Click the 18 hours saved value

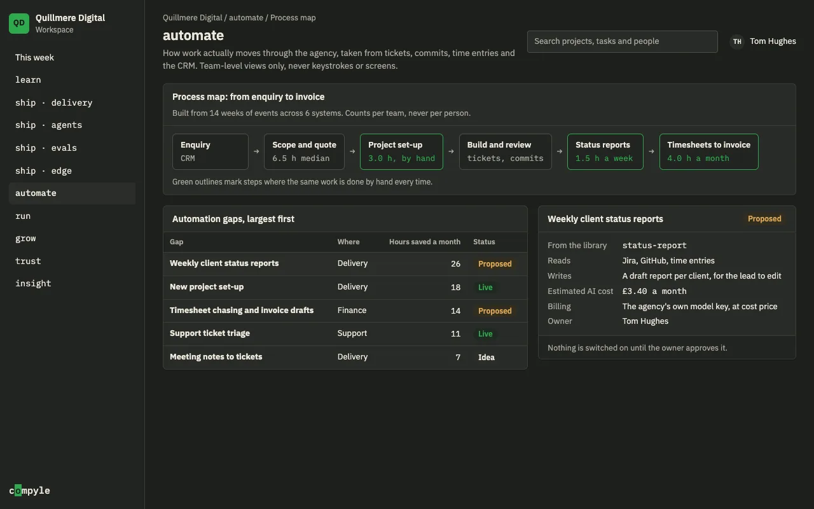click(455, 287)
